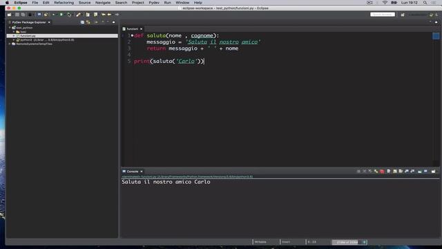Click the New file toolbar icon

click(9, 15)
